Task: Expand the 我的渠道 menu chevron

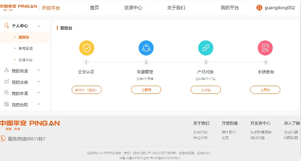Action: pyautogui.click(x=39, y=71)
